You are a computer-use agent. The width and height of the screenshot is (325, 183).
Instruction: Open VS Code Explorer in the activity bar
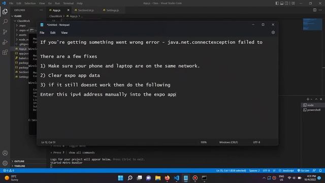5,11
